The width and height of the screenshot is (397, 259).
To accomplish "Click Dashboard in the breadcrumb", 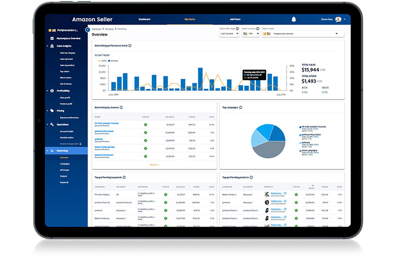I will coord(97,29).
